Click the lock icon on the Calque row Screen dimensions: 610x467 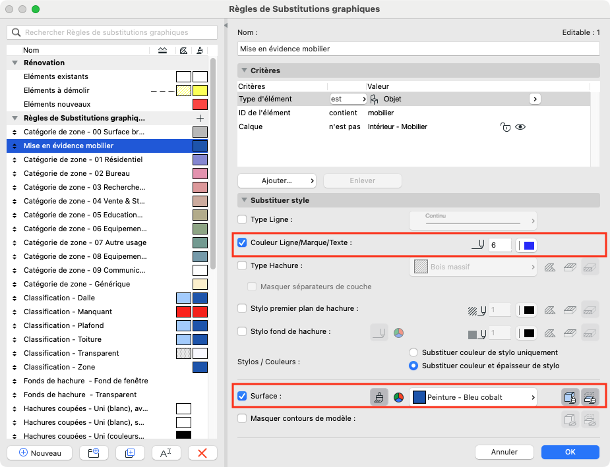505,126
